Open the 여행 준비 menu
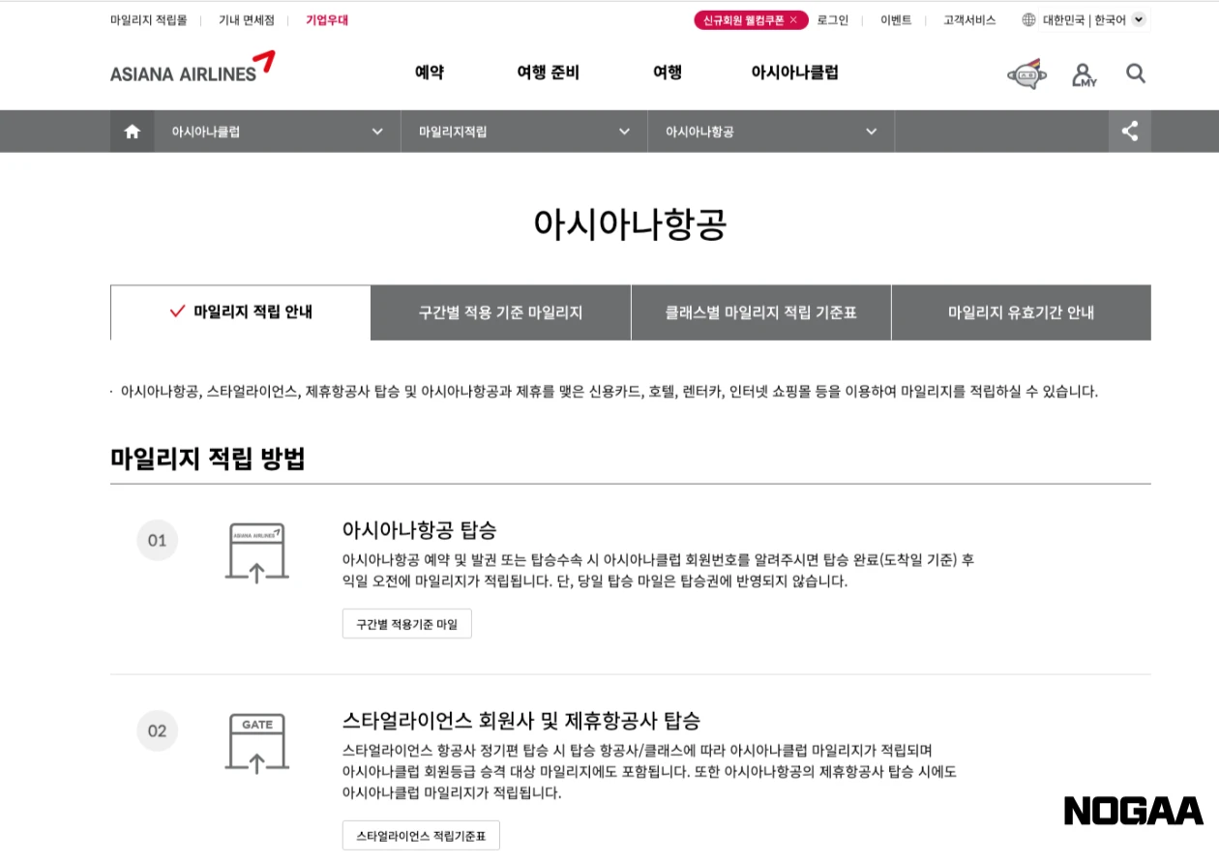 pos(547,74)
